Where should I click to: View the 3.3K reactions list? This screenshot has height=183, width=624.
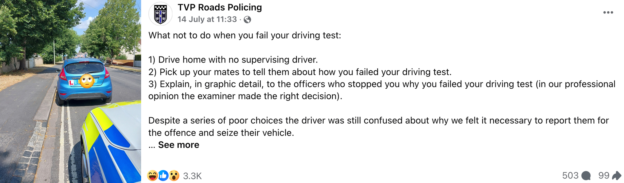click(192, 176)
